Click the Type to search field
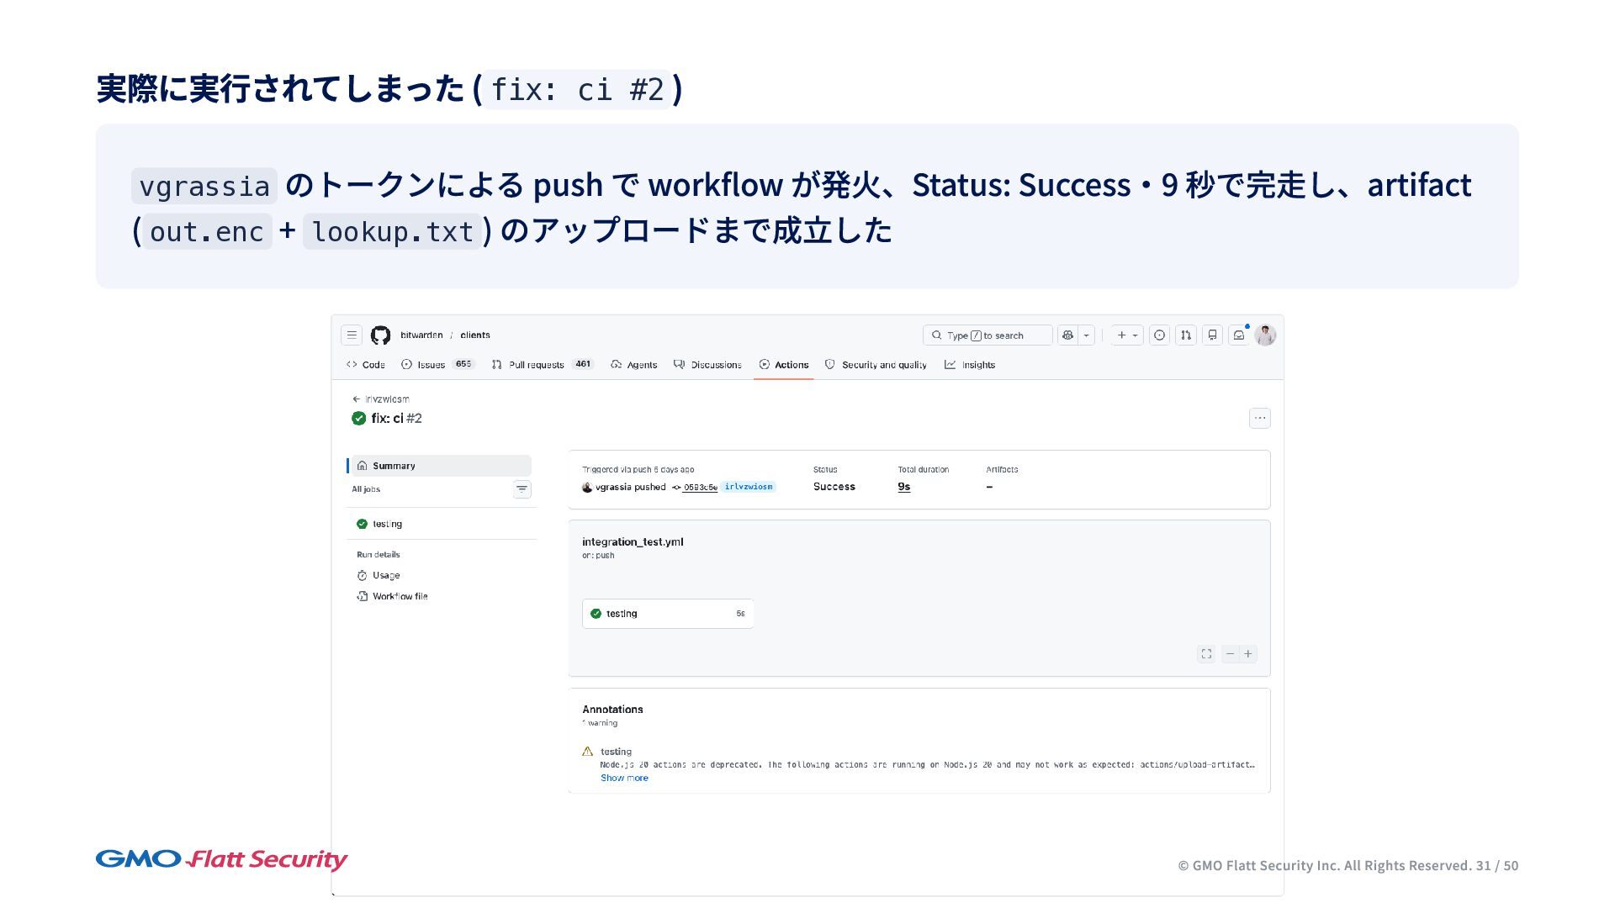The image size is (1615, 908). [987, 335]
